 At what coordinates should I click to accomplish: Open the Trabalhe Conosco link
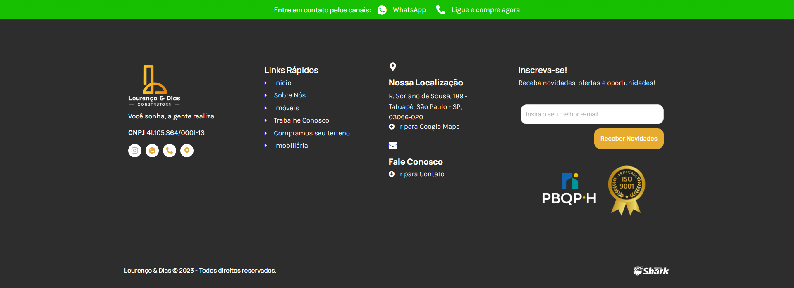301,120
